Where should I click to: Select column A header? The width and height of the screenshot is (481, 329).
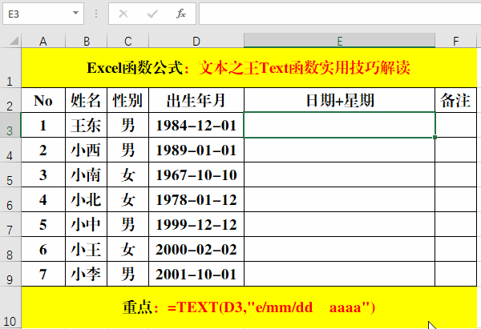[43, 41]
